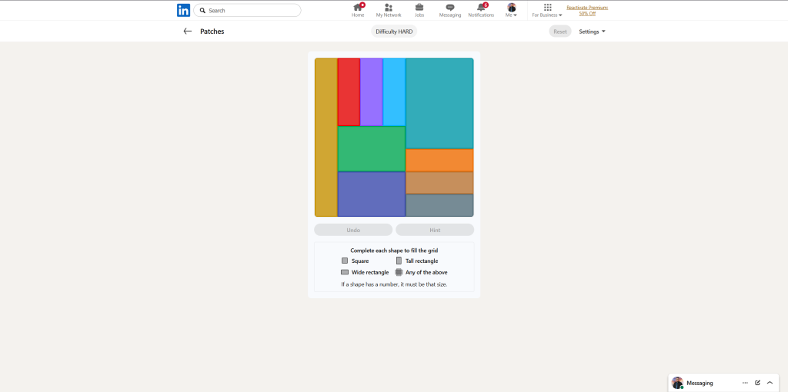Compose a new message icon
Viewport: 788px width, 392px height.
757,383
